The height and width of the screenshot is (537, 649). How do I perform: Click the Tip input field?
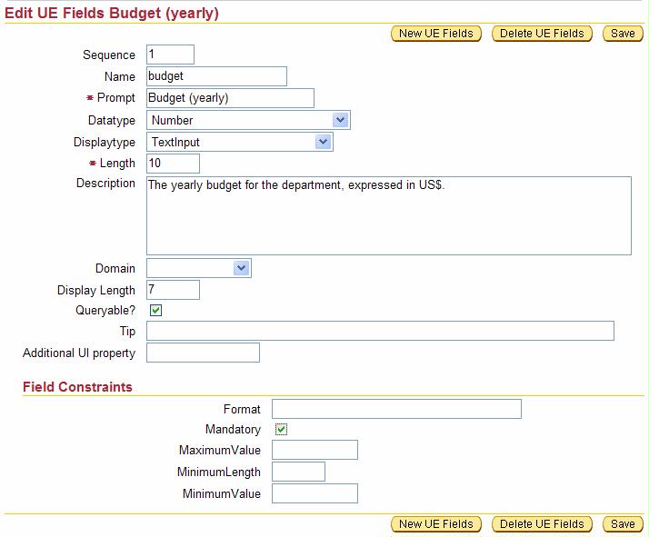380,331
